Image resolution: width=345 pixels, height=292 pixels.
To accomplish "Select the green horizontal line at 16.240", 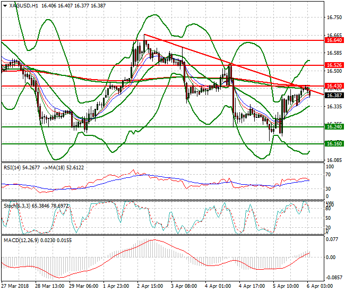I will [159, 127].
